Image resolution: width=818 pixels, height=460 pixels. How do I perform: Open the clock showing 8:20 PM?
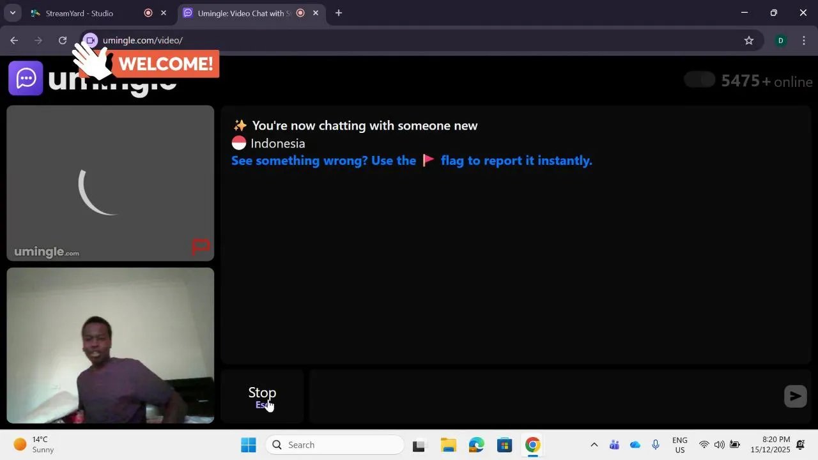tap(770, 445)
